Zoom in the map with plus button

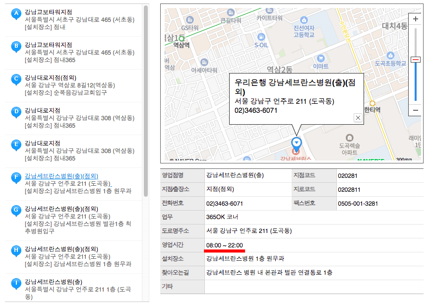tap(415, 19)
